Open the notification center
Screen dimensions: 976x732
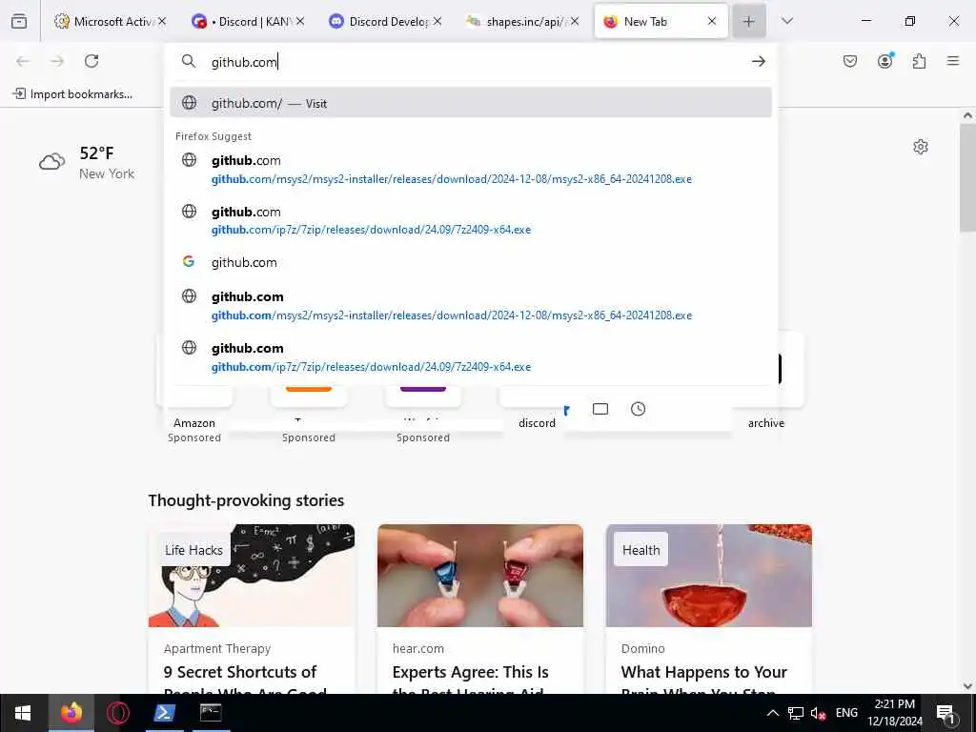[x=945, y=713]
